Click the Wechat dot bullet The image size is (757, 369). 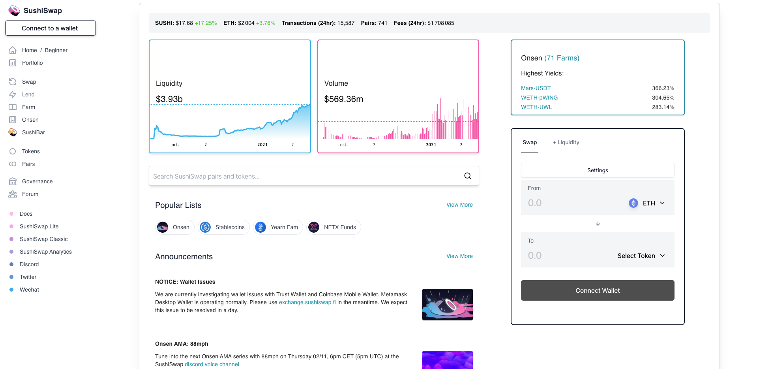pyautogui.click(x=11, y=290)
